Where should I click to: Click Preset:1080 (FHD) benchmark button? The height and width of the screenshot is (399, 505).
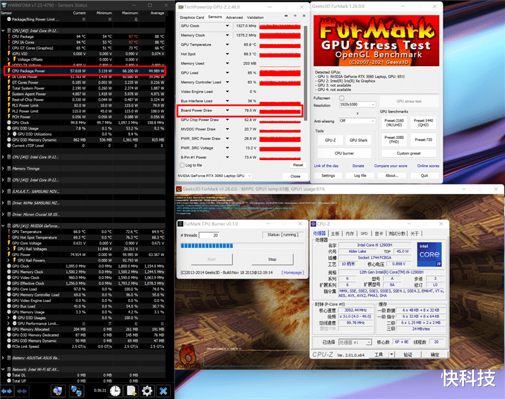click(x=394, y=139)
